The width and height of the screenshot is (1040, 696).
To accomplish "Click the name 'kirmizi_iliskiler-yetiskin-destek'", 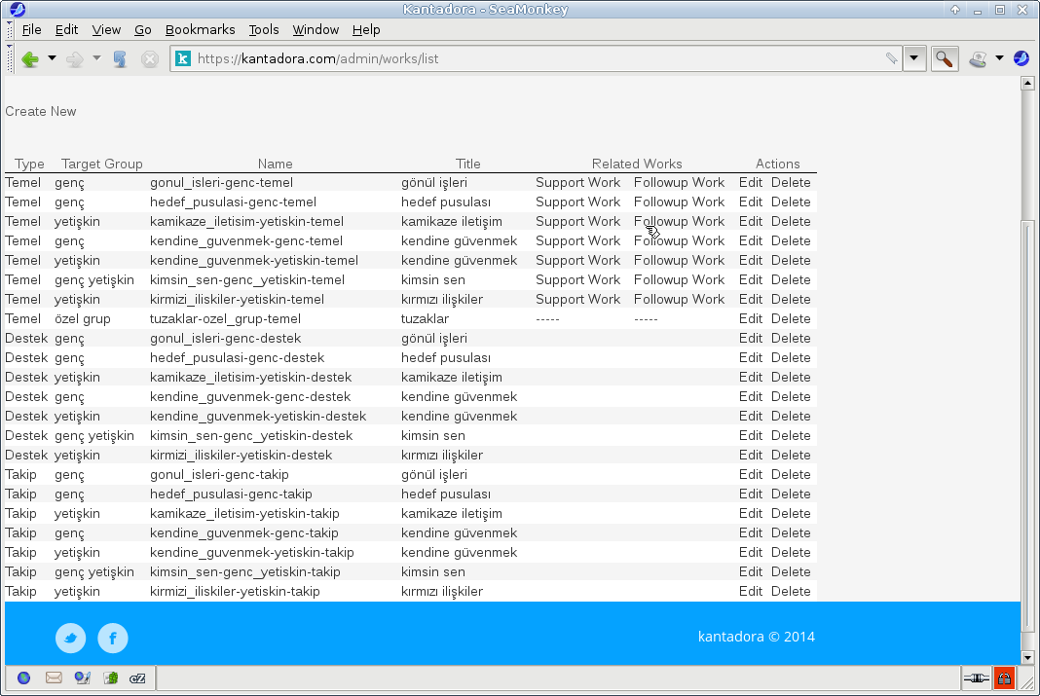I will click(x=241, y=455).
